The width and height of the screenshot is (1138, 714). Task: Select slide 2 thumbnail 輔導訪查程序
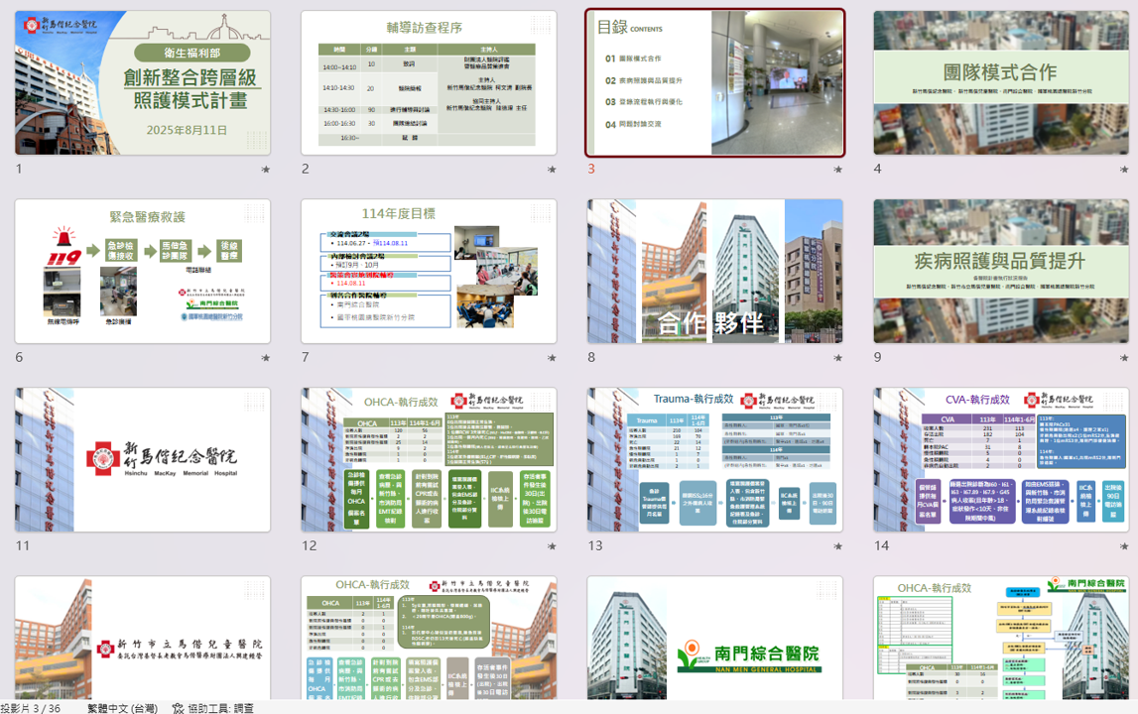pyautogui.click(x=429, y=82)
